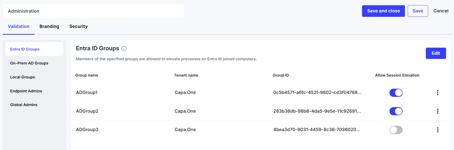Enable session elevation for ADGroup3

396,130
